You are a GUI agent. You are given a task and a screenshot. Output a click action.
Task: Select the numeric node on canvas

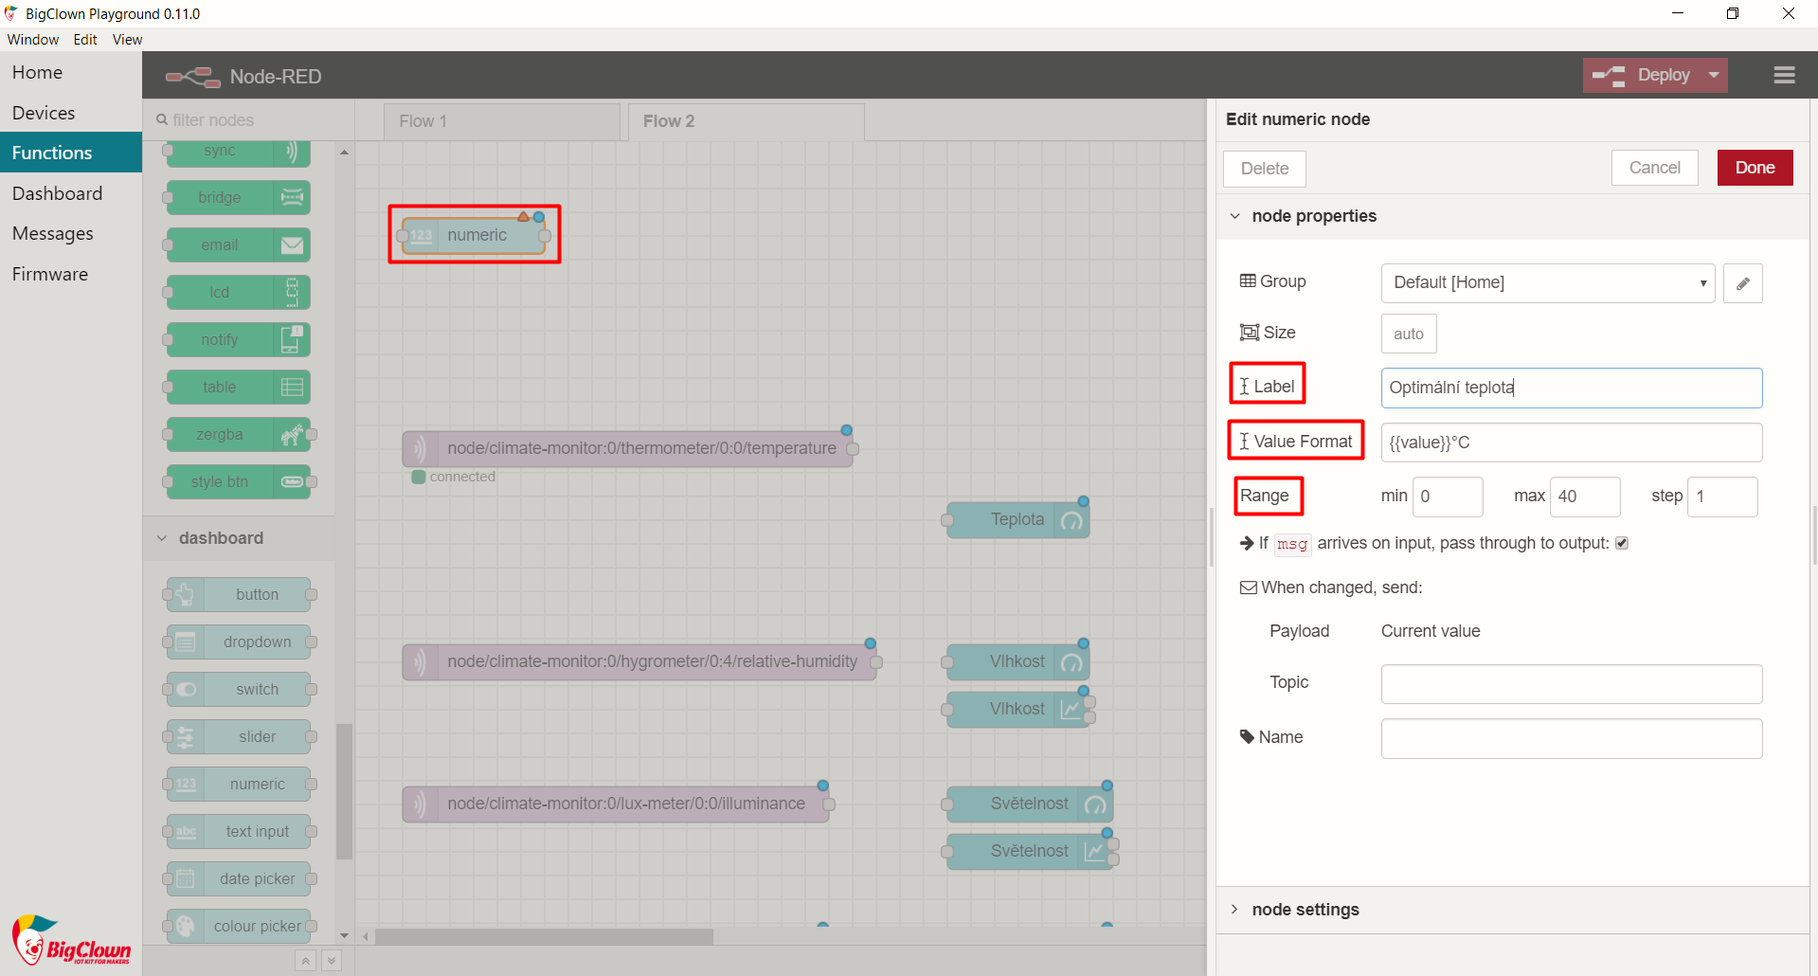(474, 235)
